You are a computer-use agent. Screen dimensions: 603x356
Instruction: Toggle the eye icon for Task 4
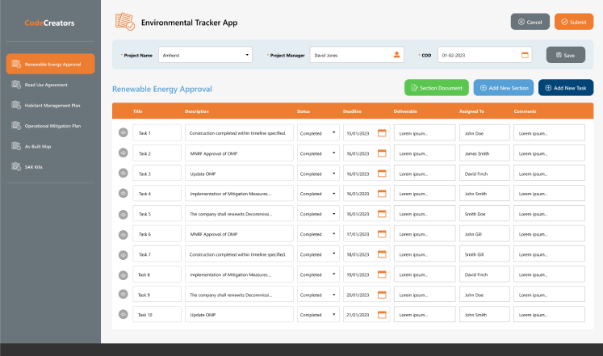tap(124, 194)
